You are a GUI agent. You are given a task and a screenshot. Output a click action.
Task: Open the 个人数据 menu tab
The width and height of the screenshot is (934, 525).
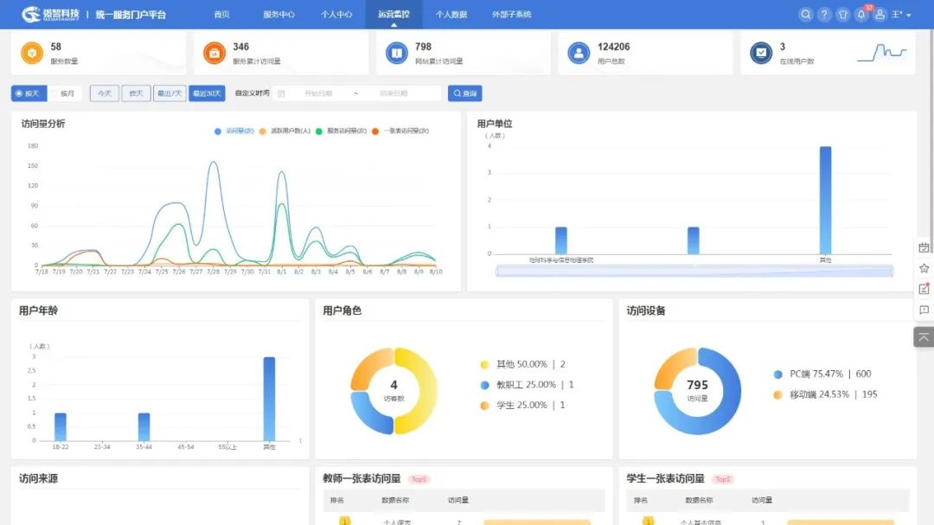click(451, 15)
